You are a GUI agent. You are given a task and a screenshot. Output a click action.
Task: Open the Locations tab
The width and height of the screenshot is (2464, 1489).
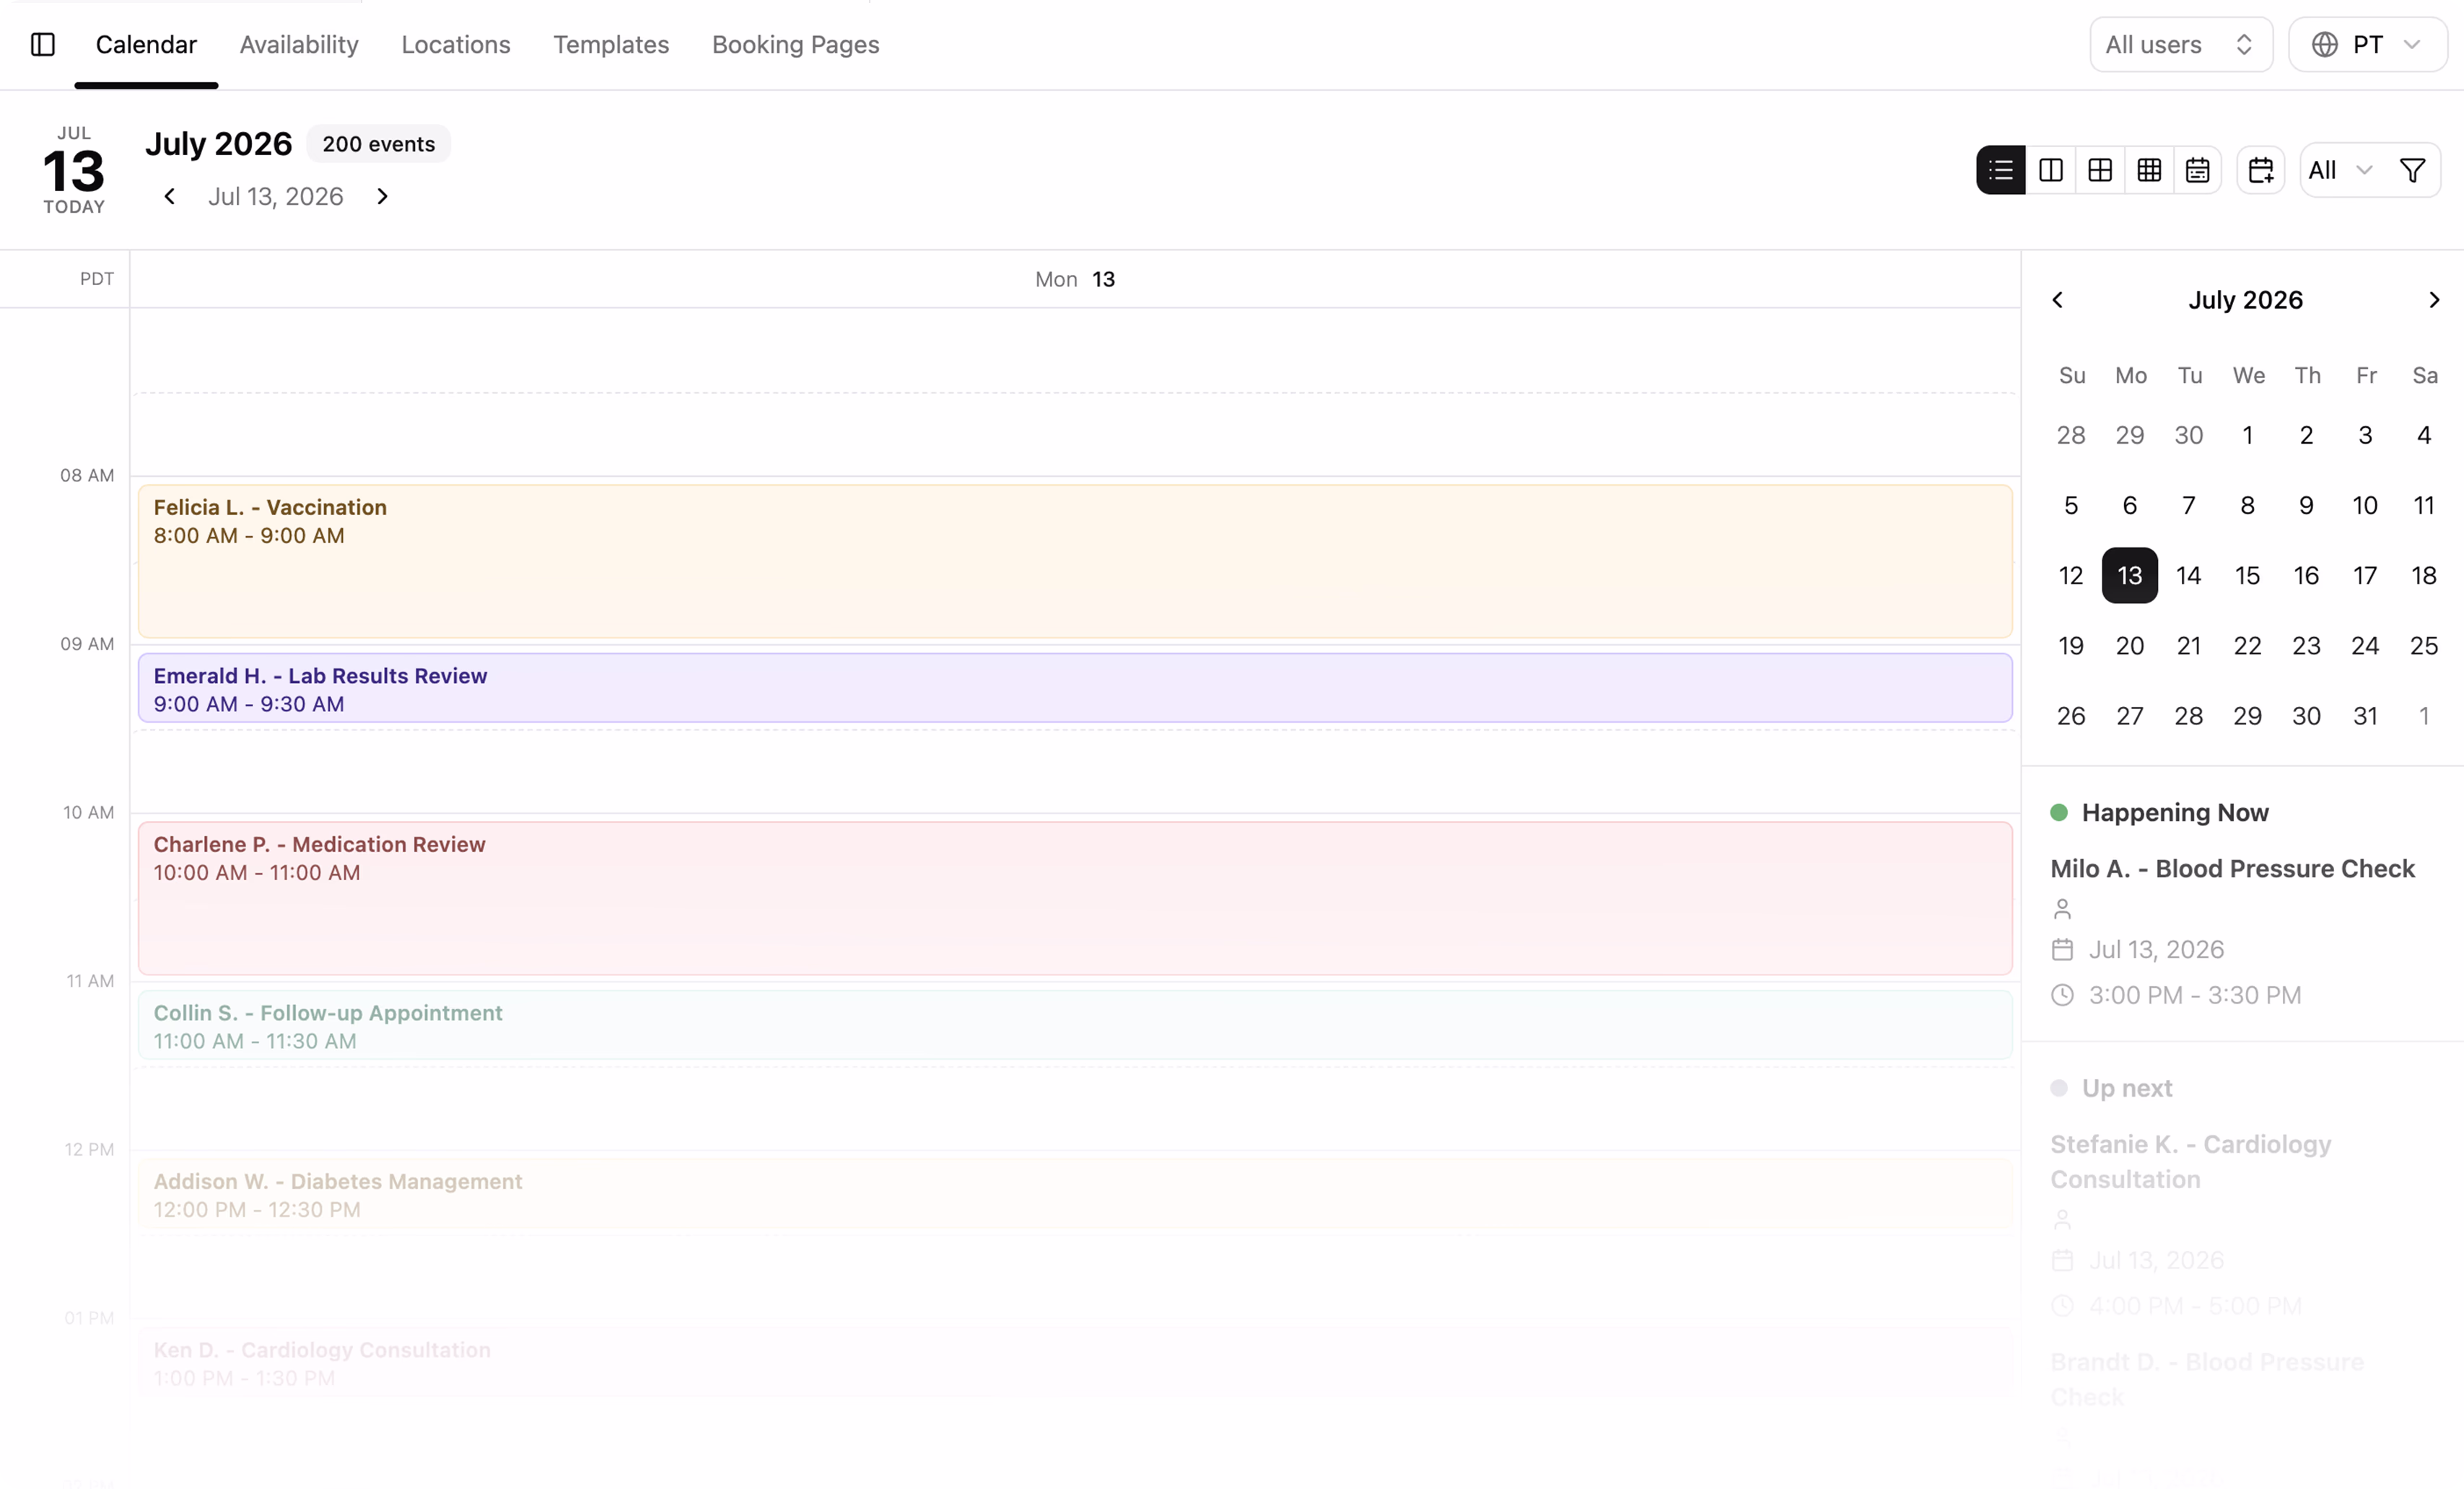(456, 45)
